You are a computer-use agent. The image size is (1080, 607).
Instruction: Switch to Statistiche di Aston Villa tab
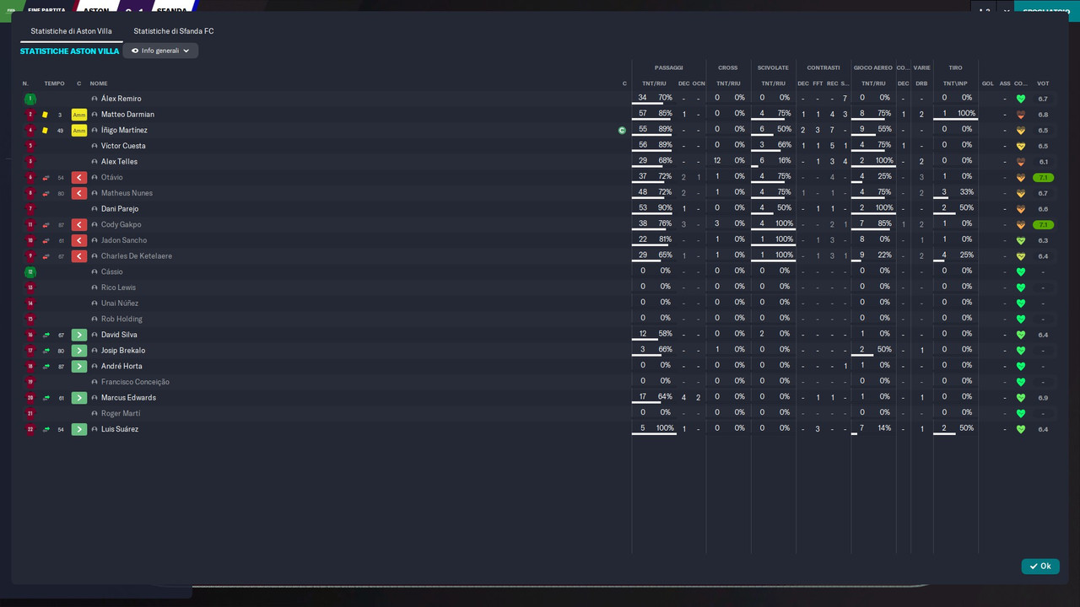pos(71,31)
